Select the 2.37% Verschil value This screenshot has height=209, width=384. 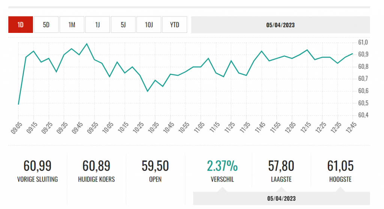(x=222, y=166)
